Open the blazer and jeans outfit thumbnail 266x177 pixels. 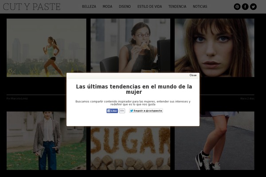[x=46, y=146]
